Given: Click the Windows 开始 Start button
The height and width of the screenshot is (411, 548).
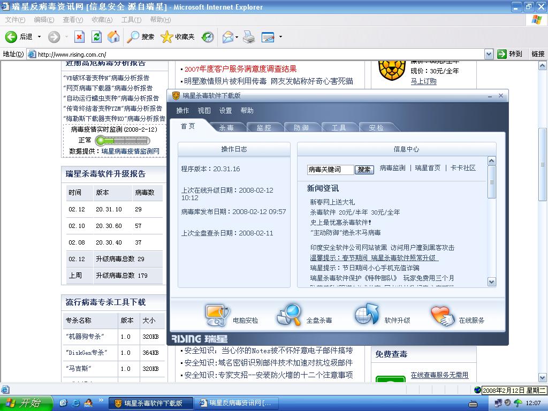Looking at the screenshot, I should click(26, 403).
